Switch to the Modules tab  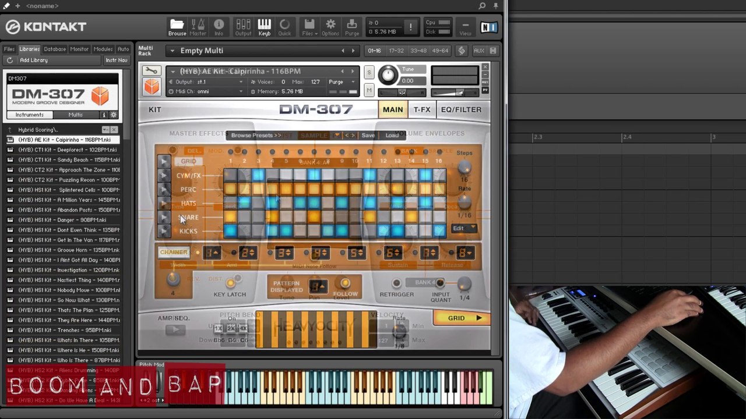point(103,49)
